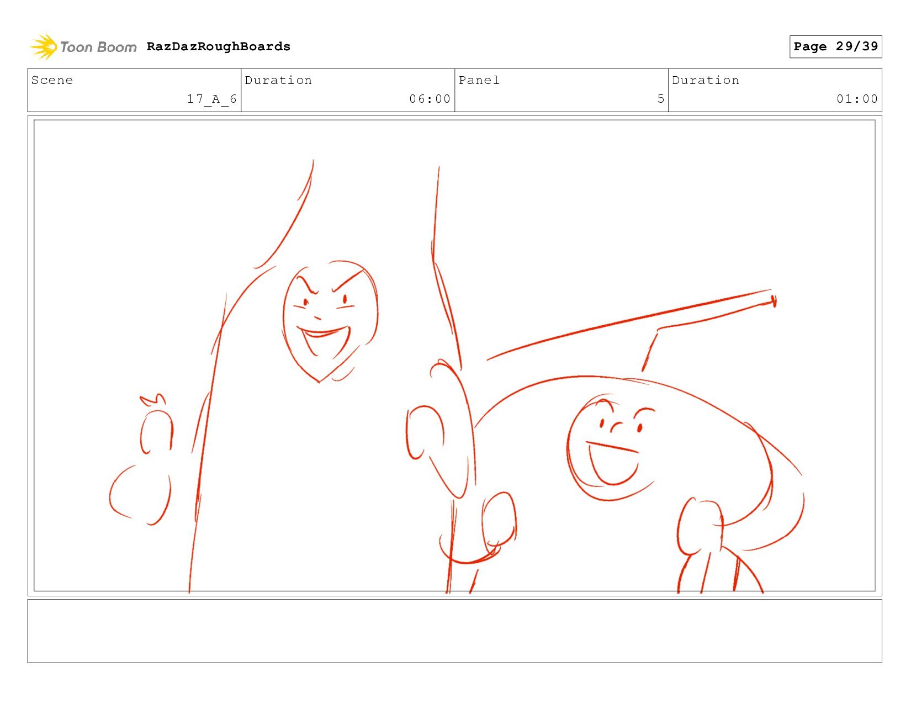Viewport: 911px width, 704px height.
Task: Select scene value 17_A_6
Action: [x=212, y=99]
